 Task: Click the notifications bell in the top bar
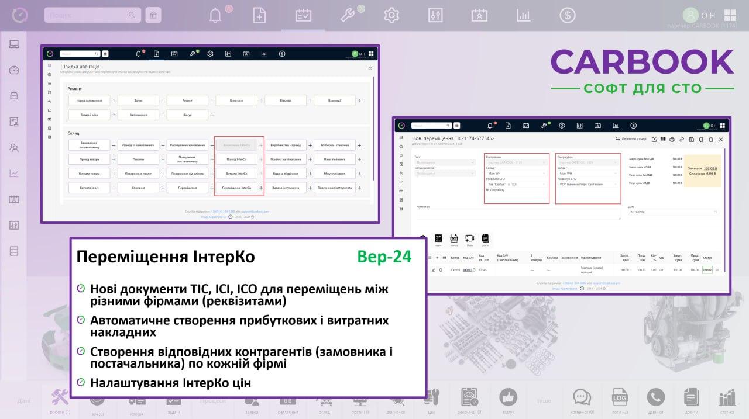pyautogui.click(x=215, y=15)
